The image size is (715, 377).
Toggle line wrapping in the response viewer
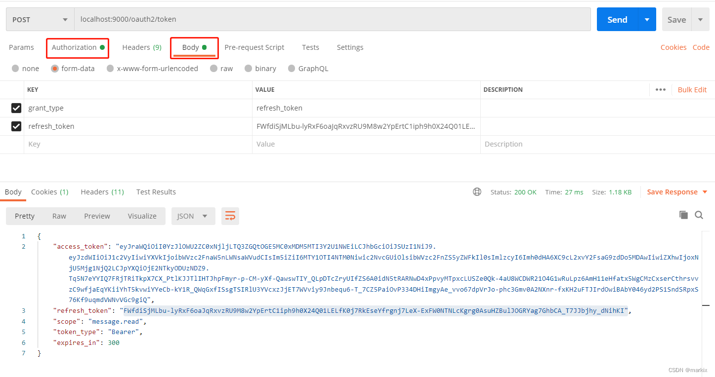click(230, 216)
